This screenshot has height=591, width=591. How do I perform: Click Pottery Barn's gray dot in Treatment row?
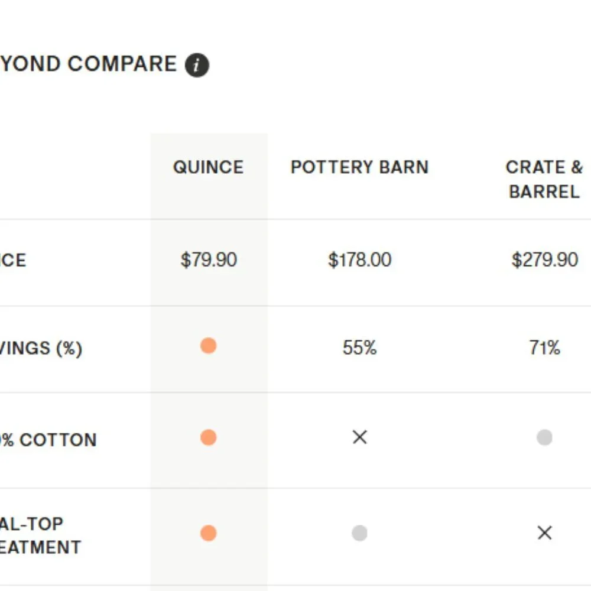(359, 533)
